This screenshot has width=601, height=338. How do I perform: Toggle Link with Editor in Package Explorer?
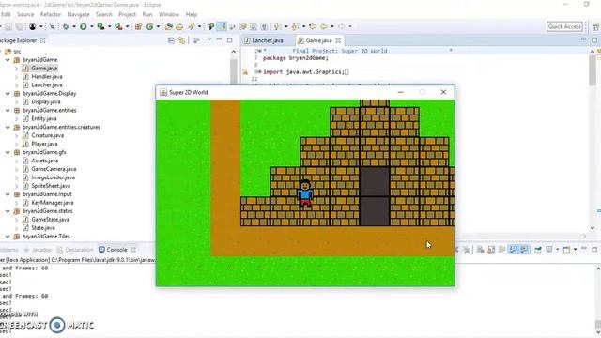tap(181, 40)
